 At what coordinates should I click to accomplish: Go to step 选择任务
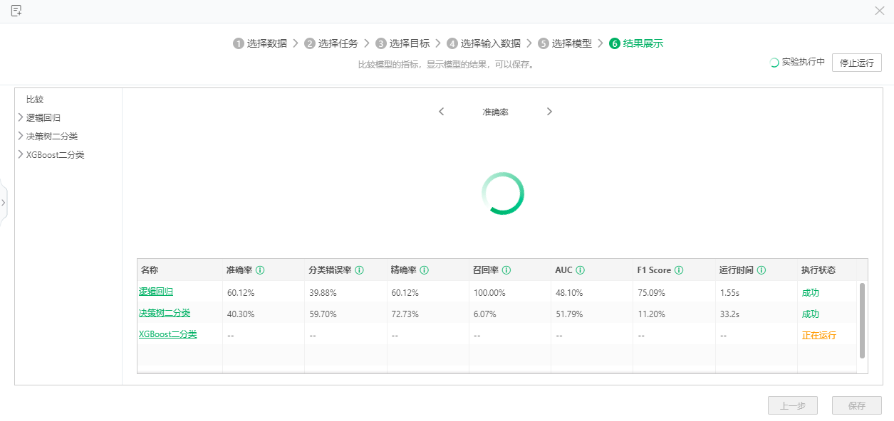[x=338, y=43]
